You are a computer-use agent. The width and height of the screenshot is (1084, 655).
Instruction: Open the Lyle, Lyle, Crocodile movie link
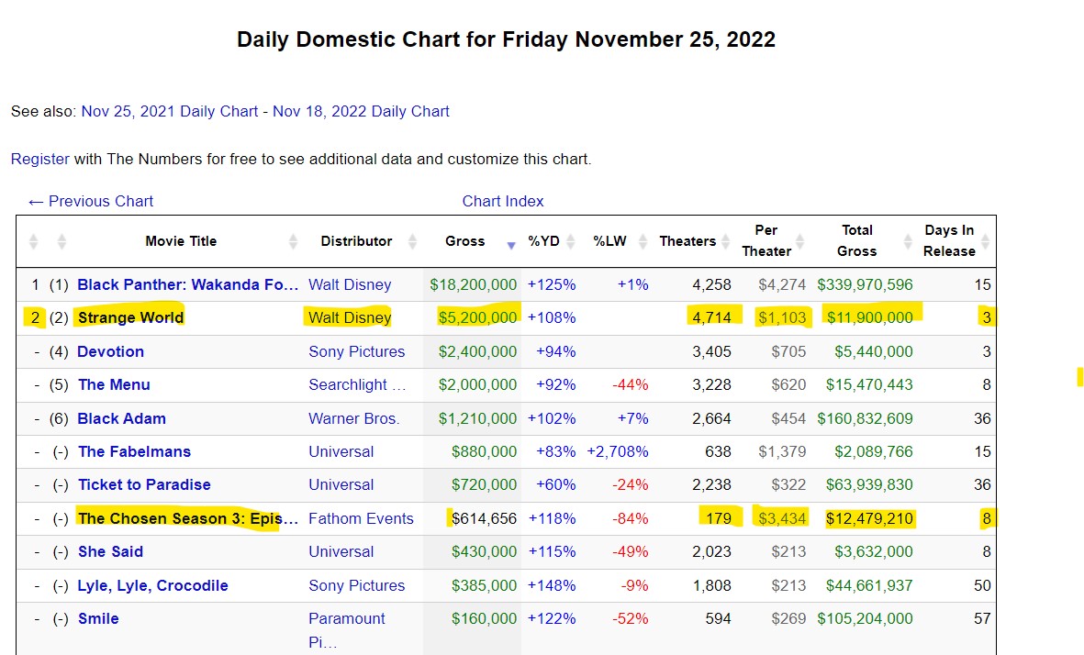(153, 585)
